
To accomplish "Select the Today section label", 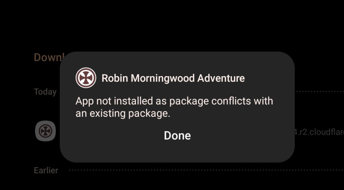I will [45, 92].
